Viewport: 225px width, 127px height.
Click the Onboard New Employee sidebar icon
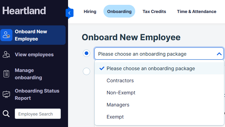(x=6, y=35)
